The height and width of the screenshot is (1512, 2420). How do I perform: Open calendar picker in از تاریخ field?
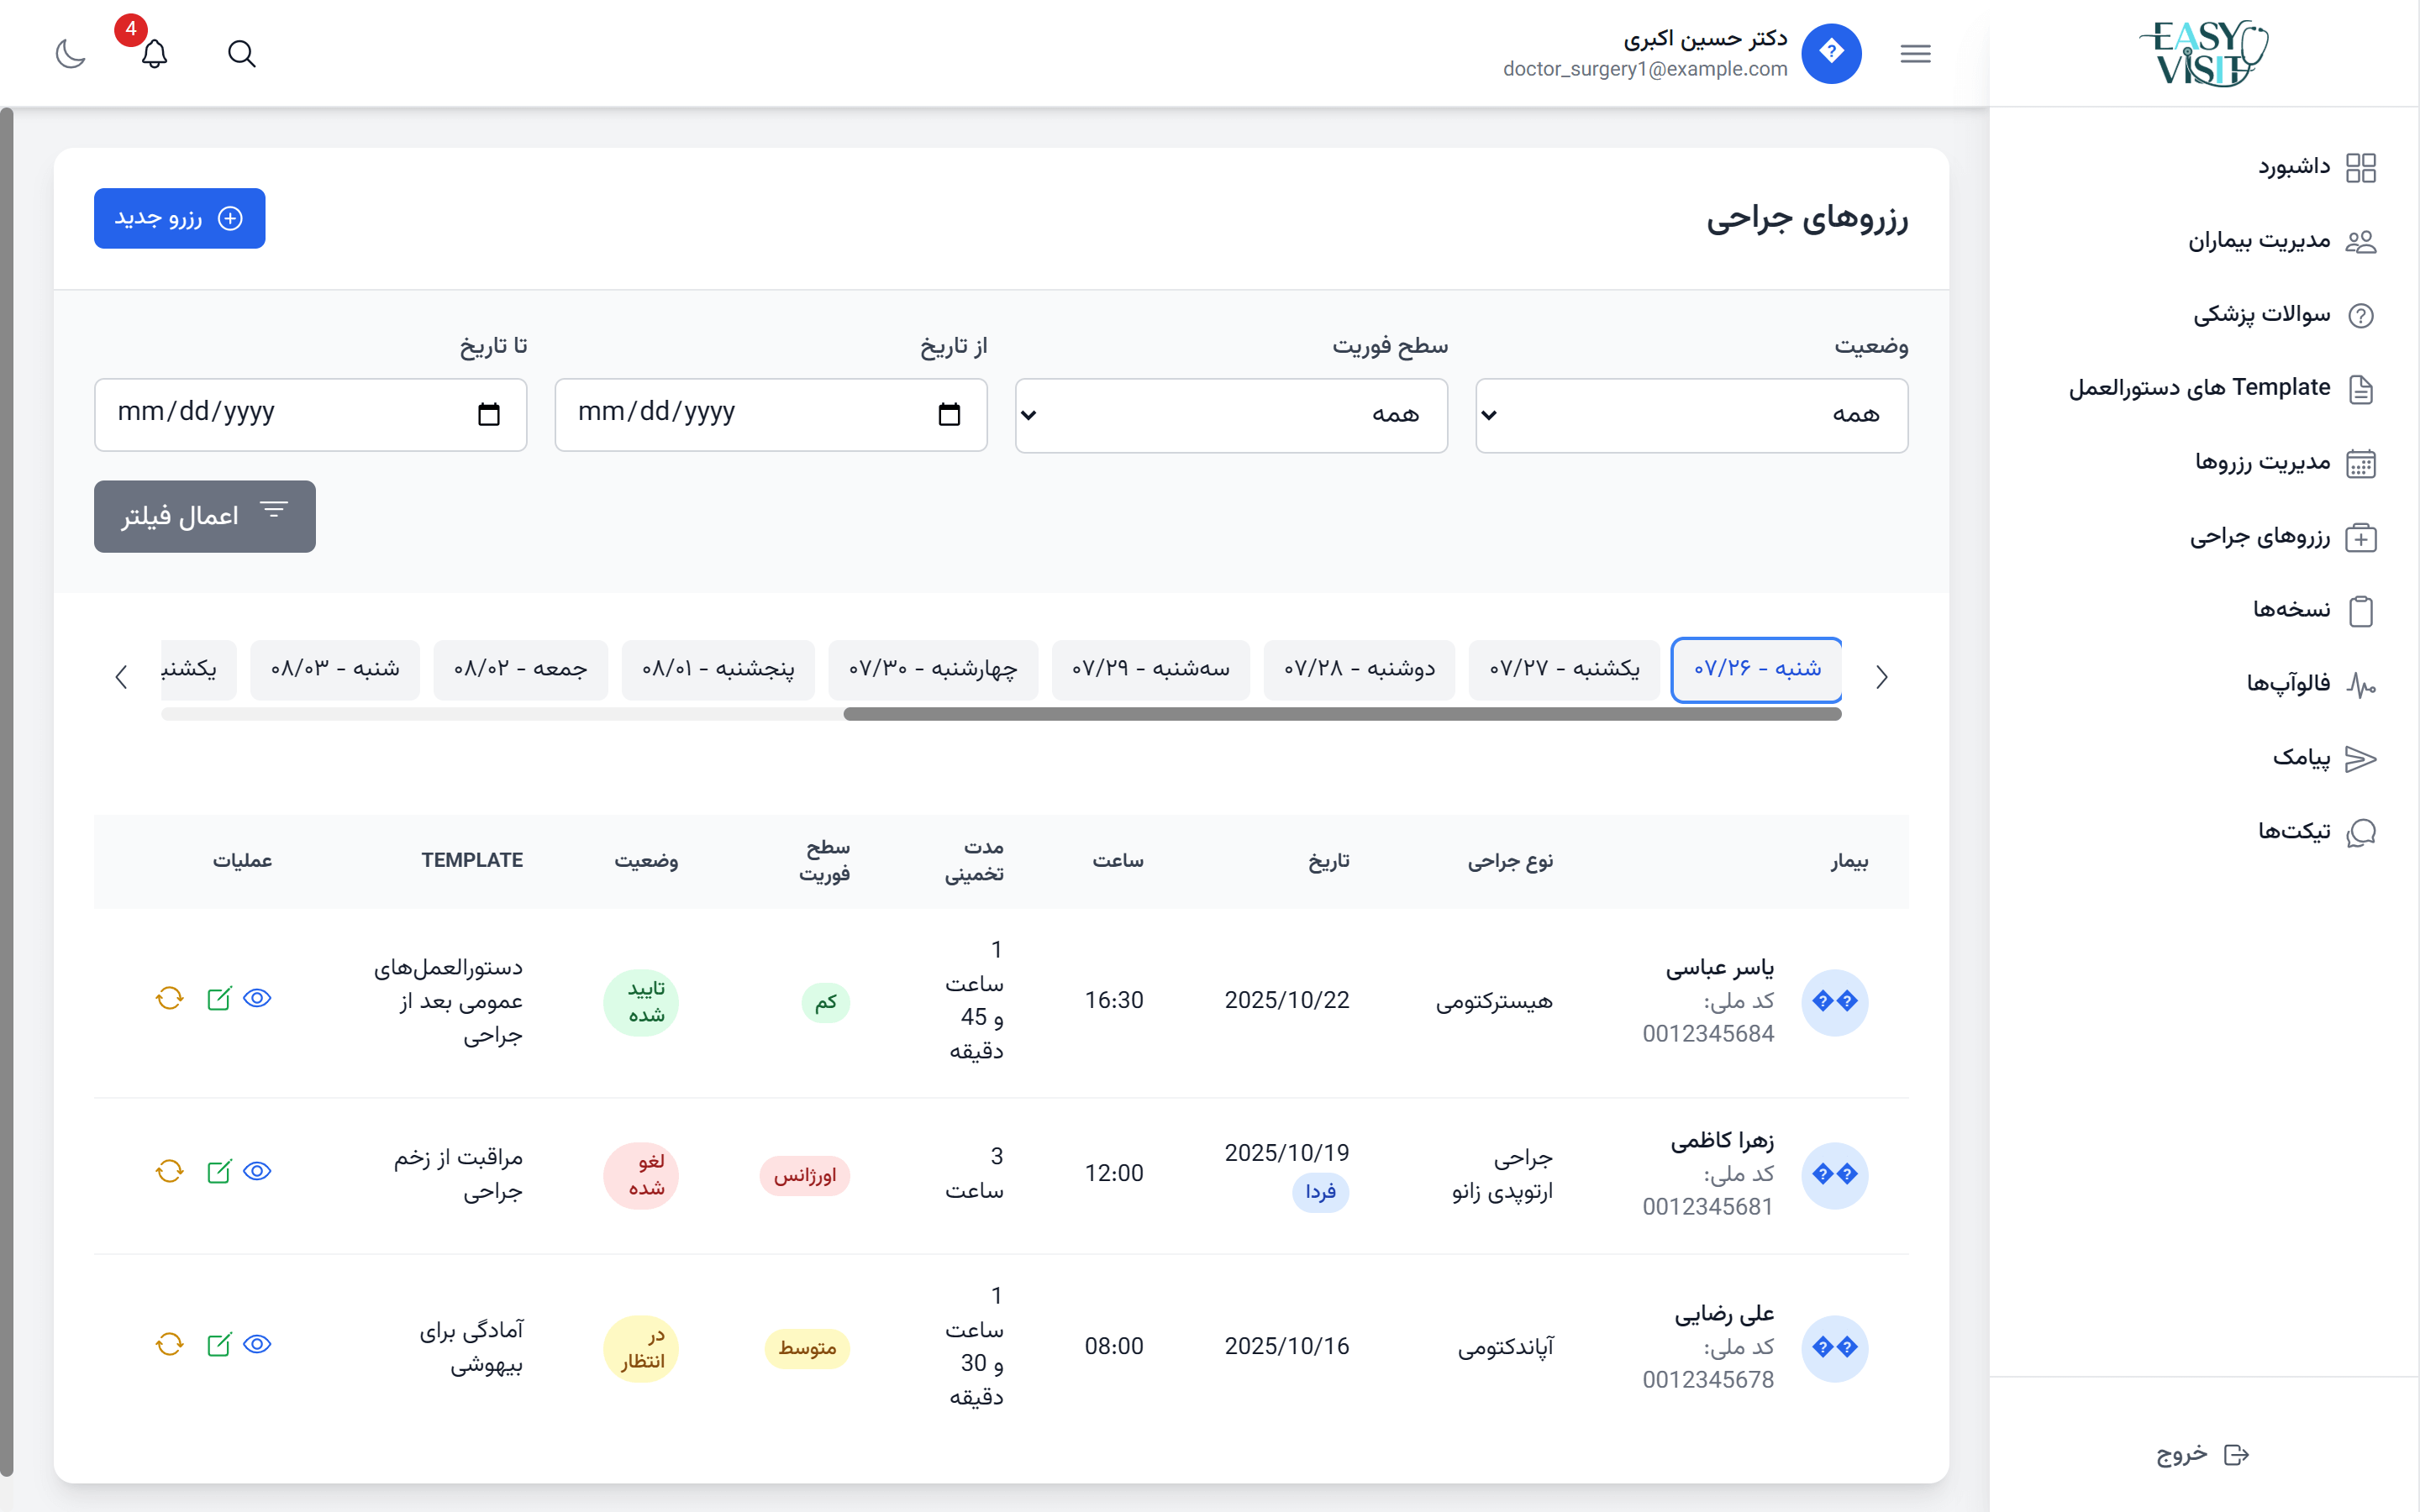[949, 414]
